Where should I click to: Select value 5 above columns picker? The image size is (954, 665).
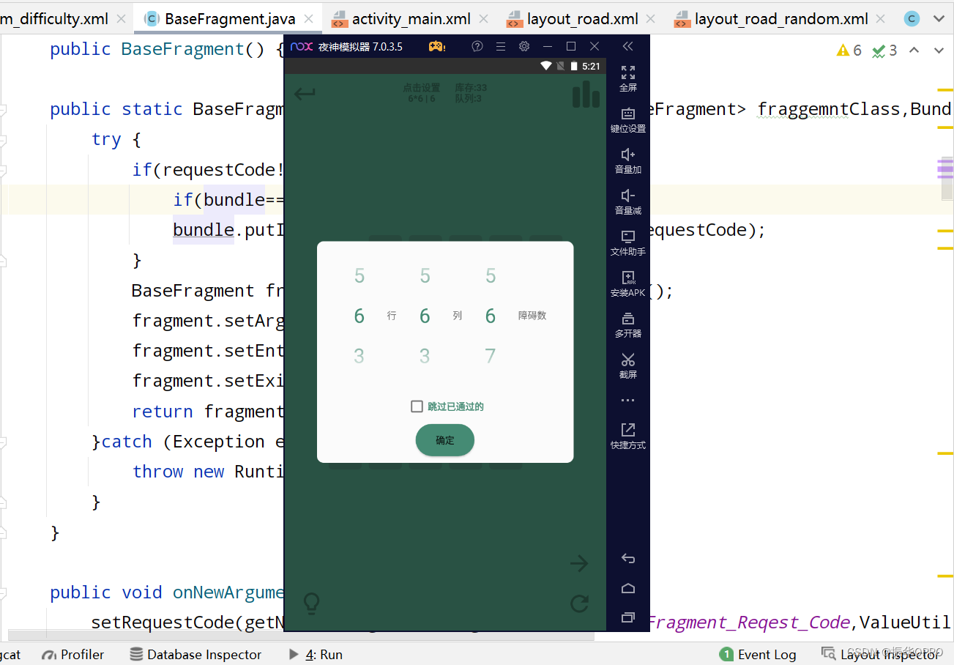pos(425,276)
